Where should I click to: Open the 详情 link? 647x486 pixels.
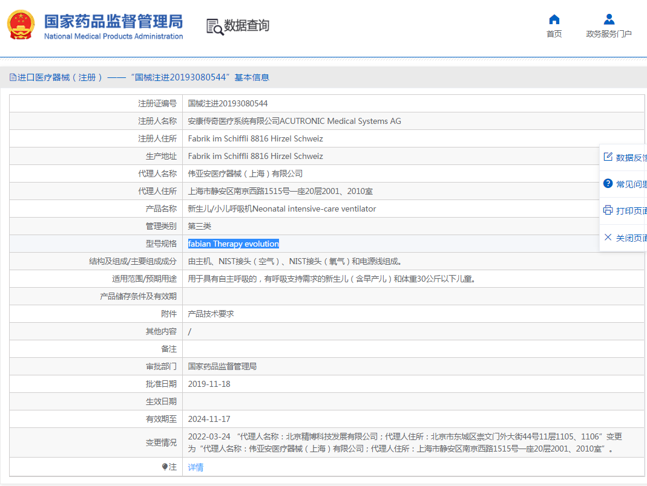click(195, 467)
